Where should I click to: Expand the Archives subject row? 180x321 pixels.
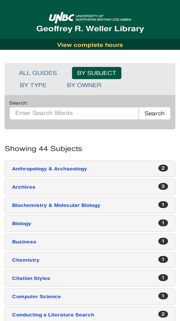(90, 187)
